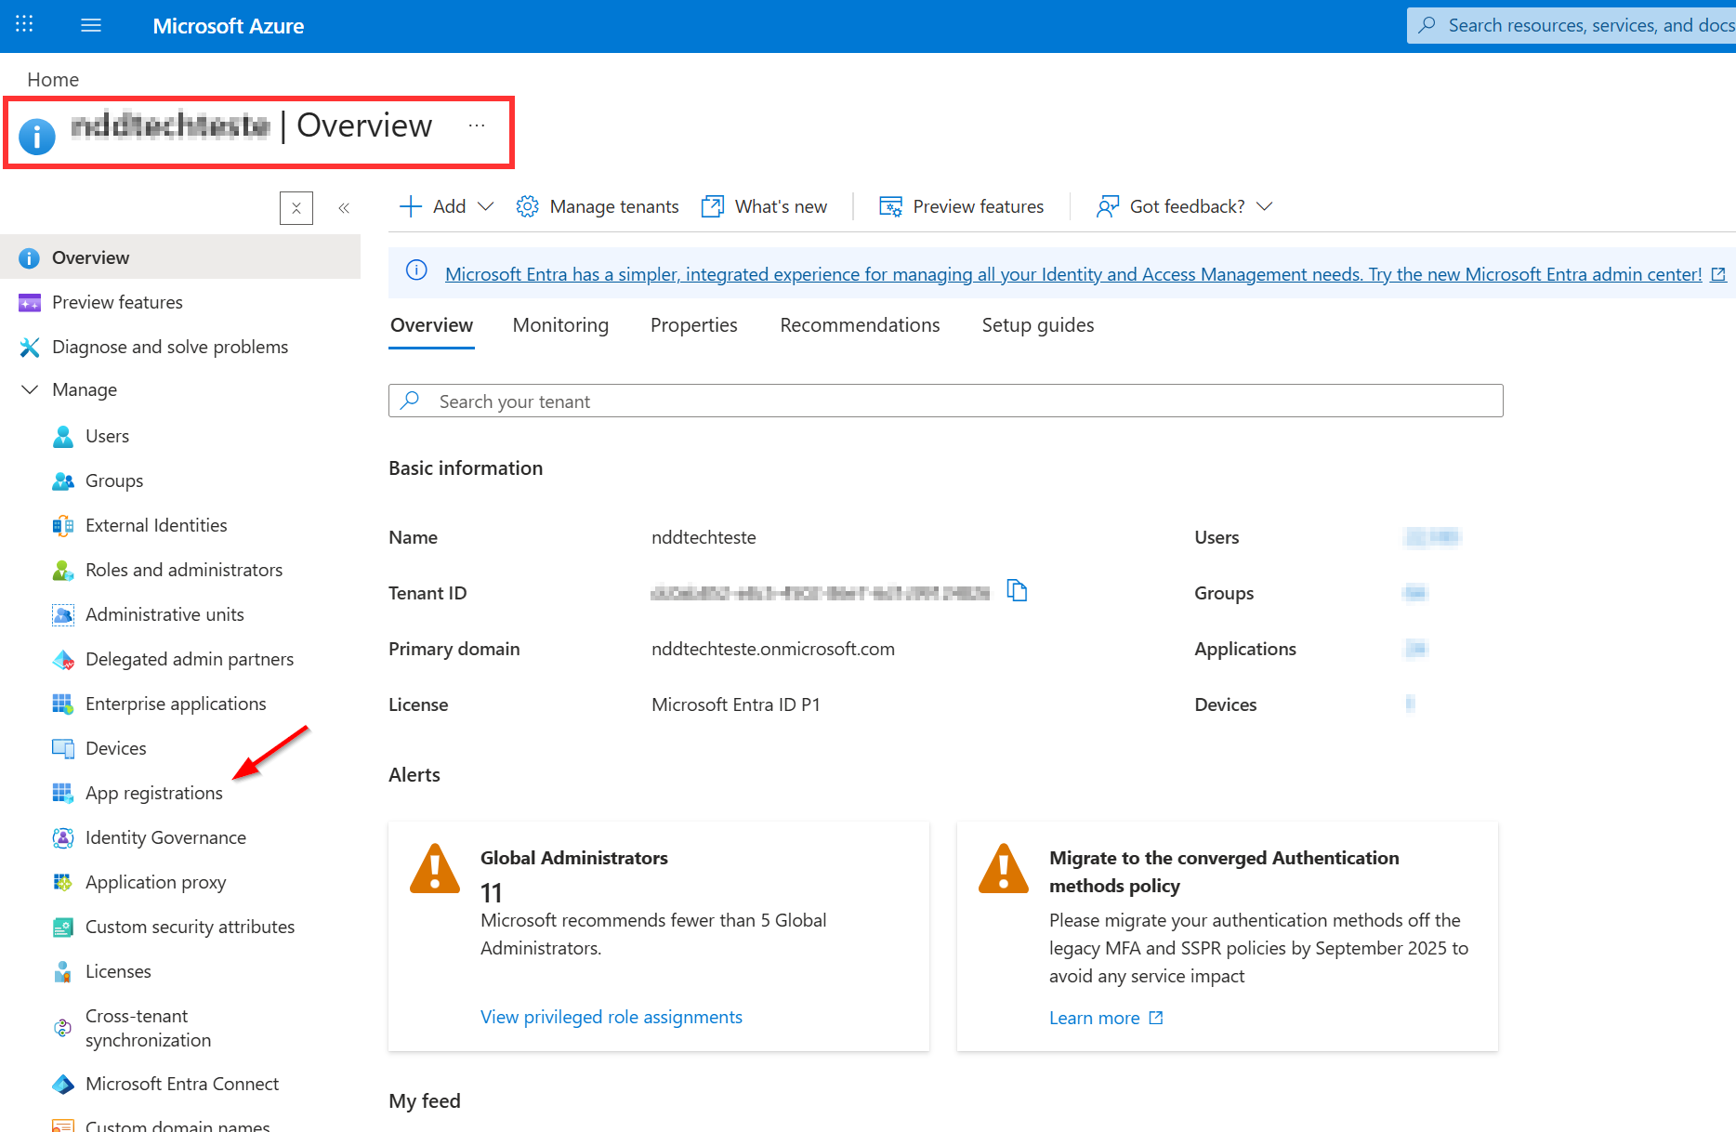Open Microsoft Entra Connect in sidebar

click(181, 1084)
